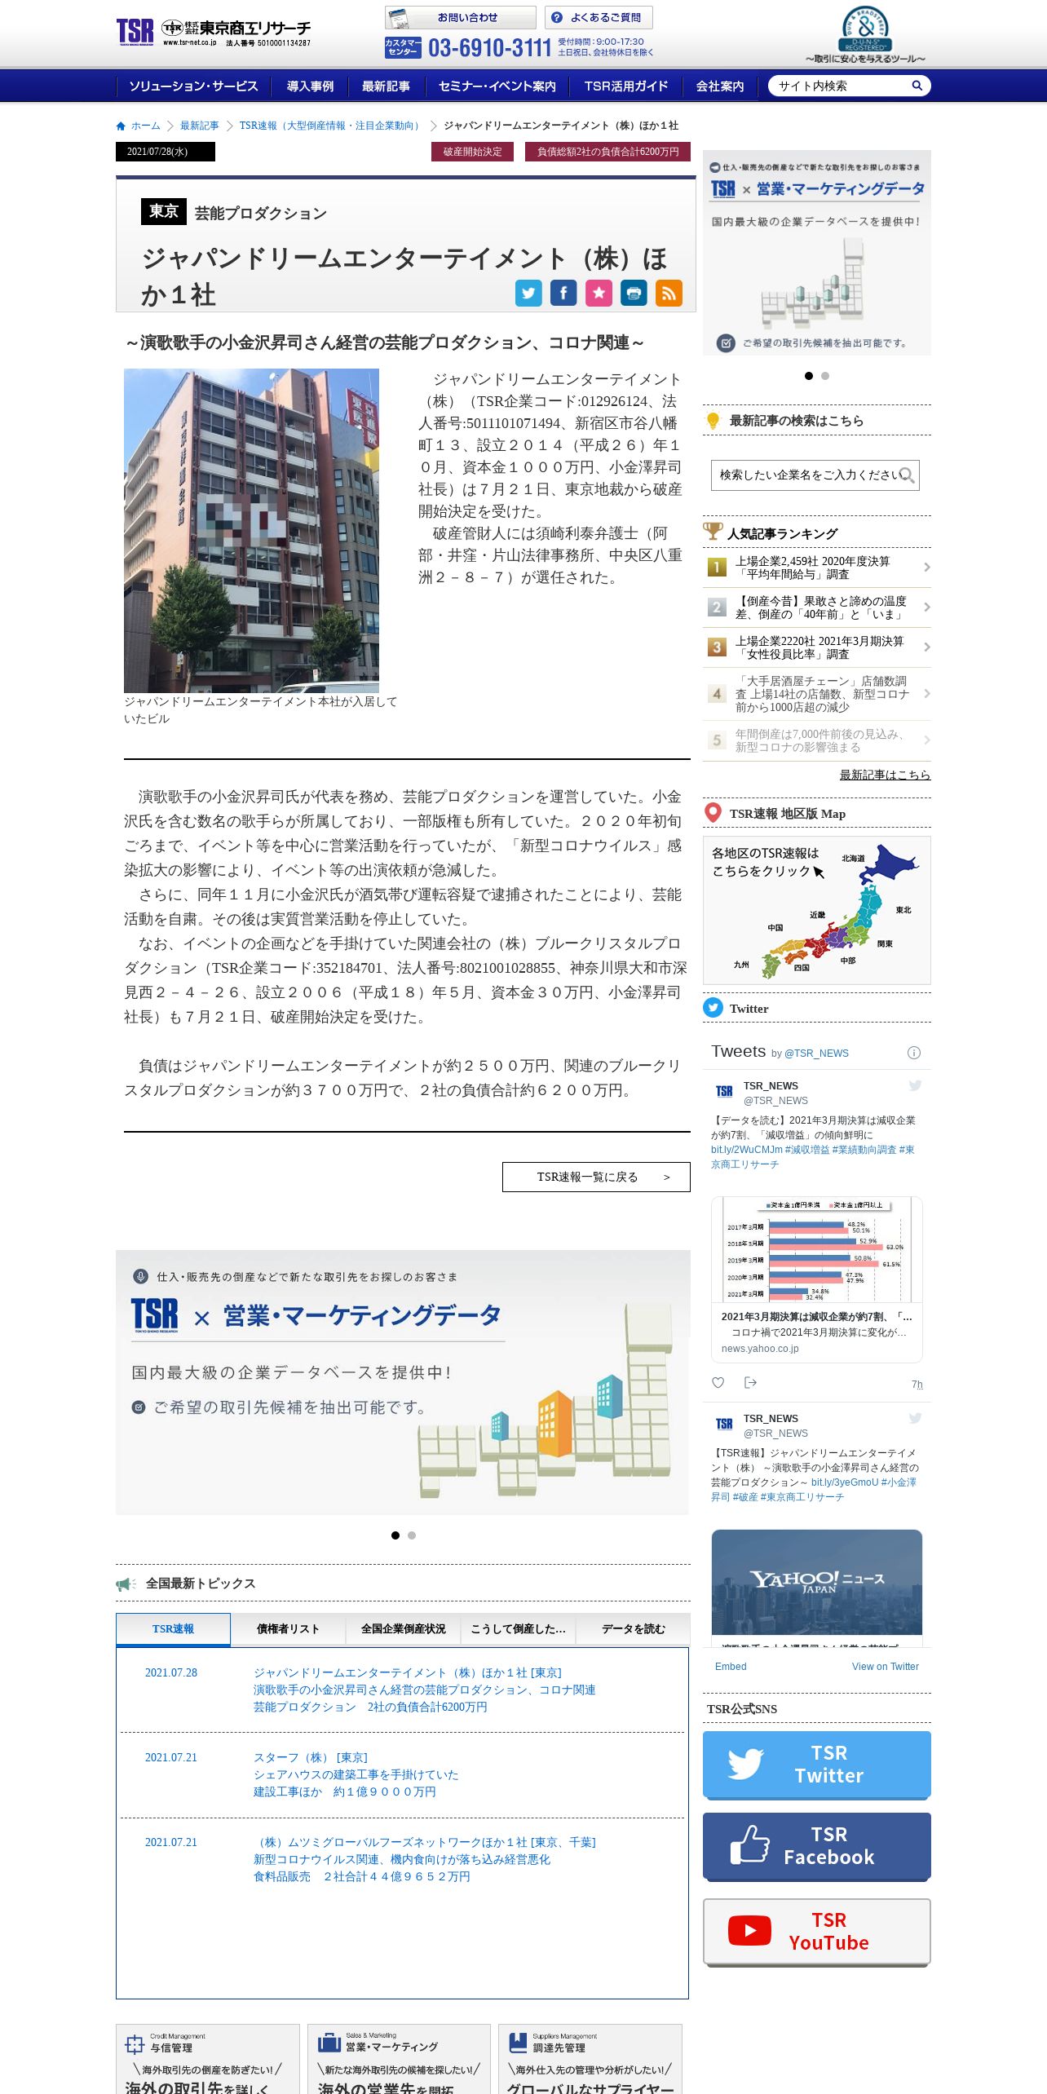Click the home icon in breadcrumb

coord(121,126)
